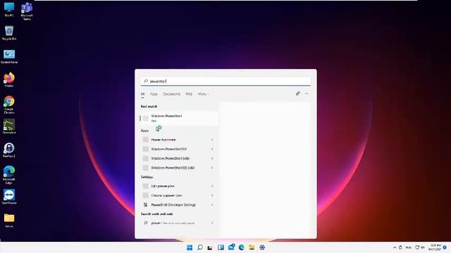This screenshot has height=253, width=451.
Task: Focus the search box containing powershell
Action: pos(225,82)
